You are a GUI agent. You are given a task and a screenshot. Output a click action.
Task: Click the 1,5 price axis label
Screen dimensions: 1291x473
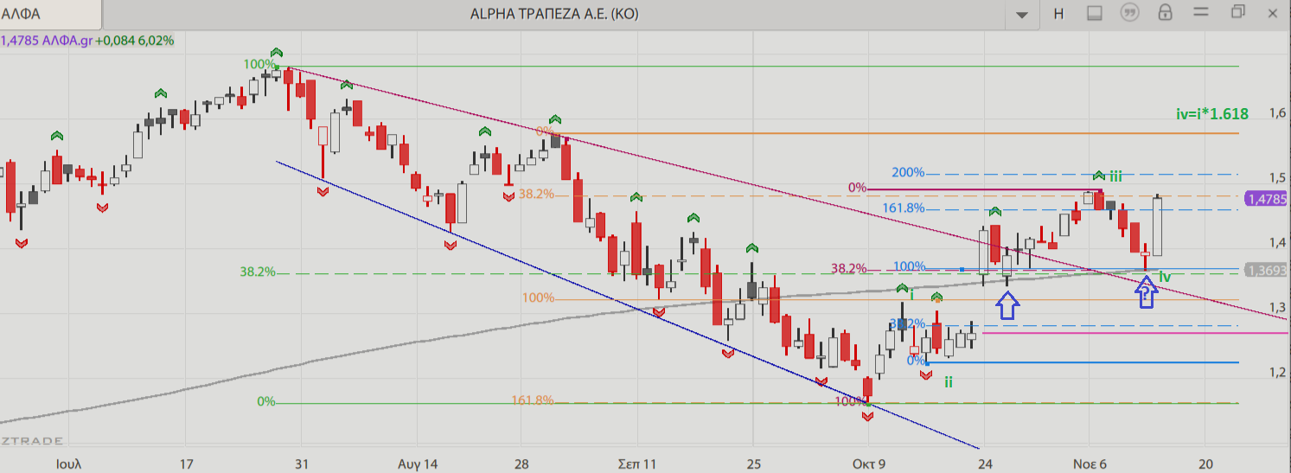pyautogui.click(x=1277, y=178)
